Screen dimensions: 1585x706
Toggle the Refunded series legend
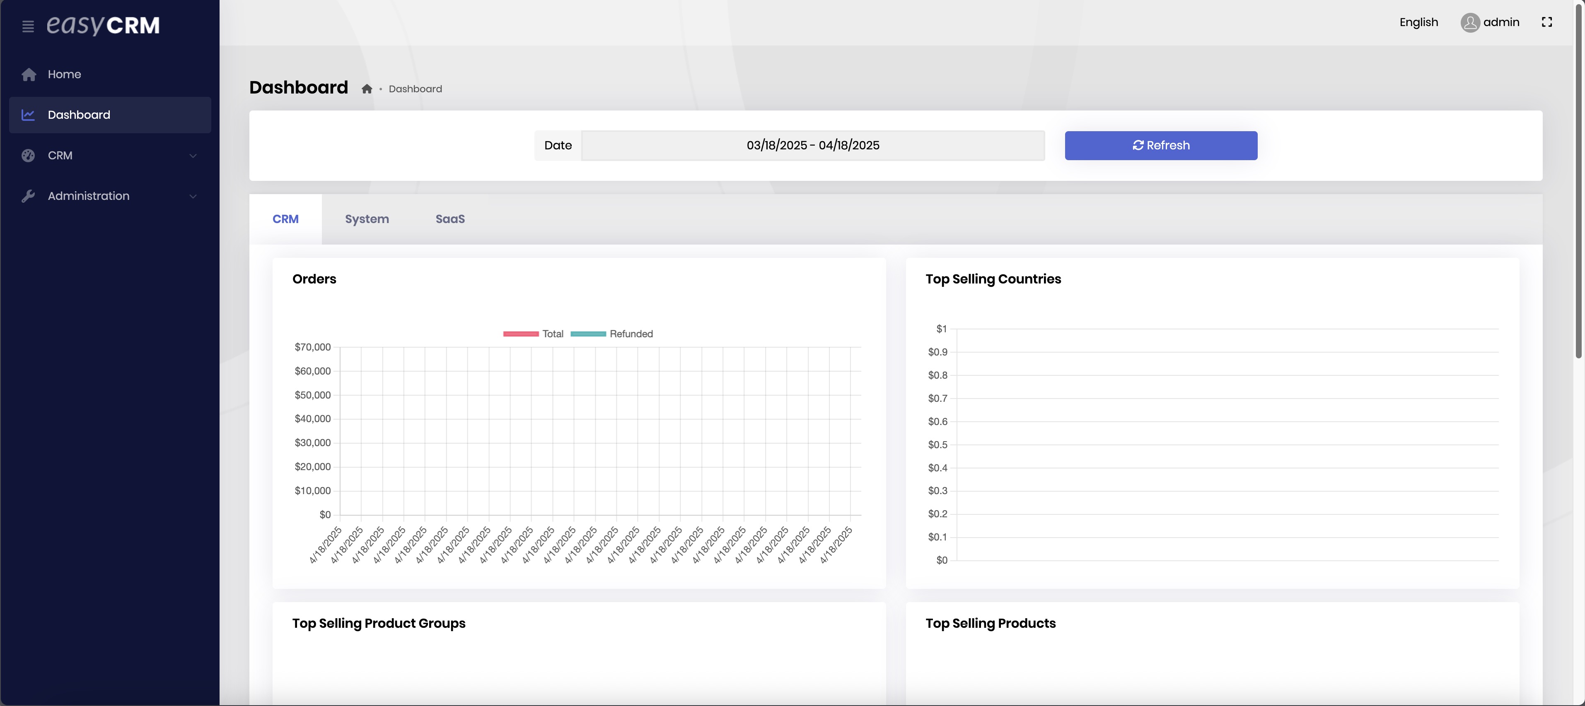pyautogui.click(x=631, y=334)
